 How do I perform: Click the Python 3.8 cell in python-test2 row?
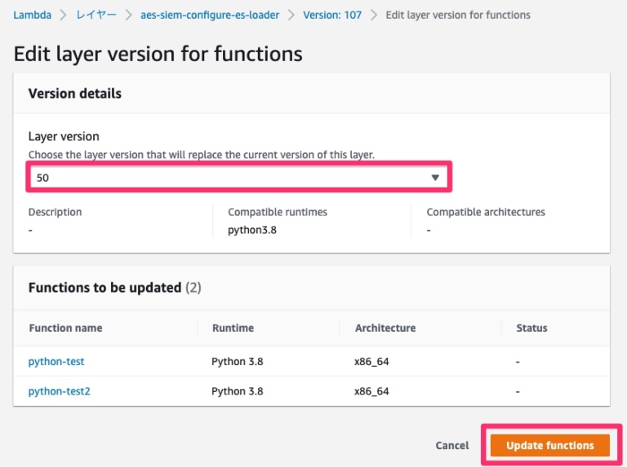point(237,391)
